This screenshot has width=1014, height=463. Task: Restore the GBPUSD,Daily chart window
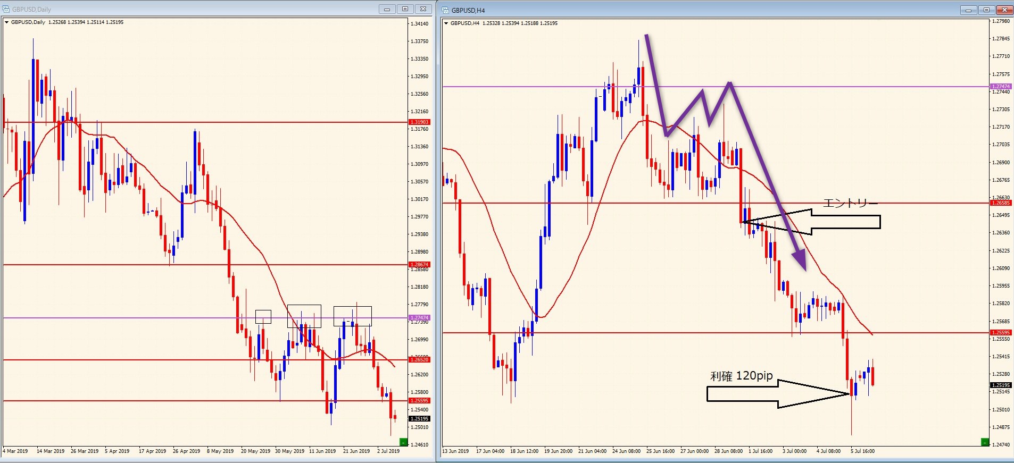pos(405,9)
